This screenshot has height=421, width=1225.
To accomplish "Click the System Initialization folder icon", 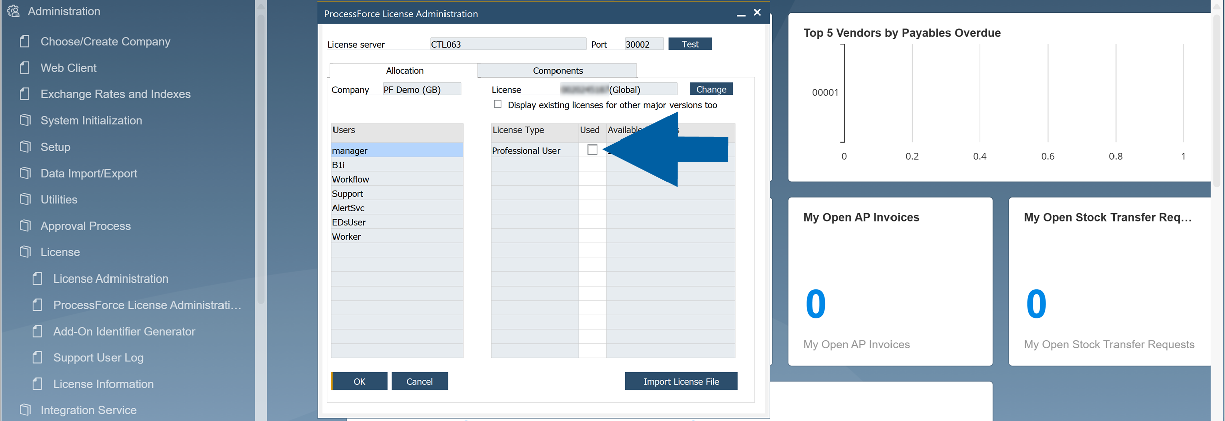I will tap(25, 120).
